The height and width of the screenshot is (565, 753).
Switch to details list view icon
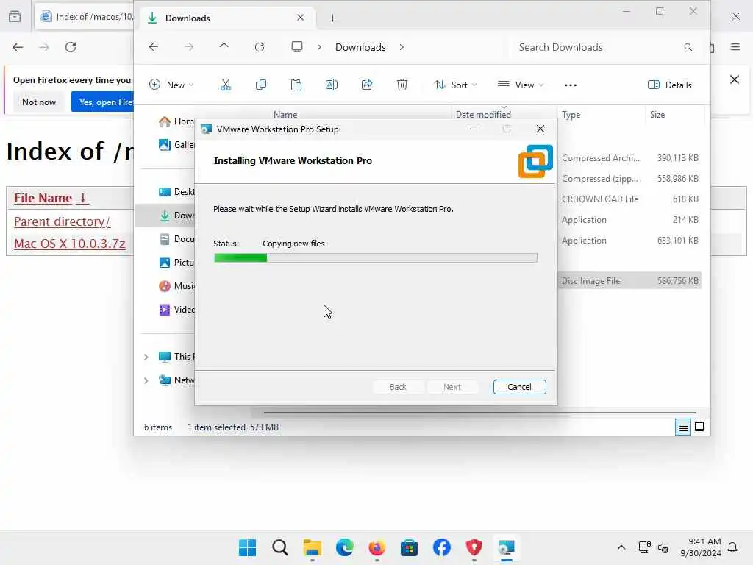[x=683, y=427]
